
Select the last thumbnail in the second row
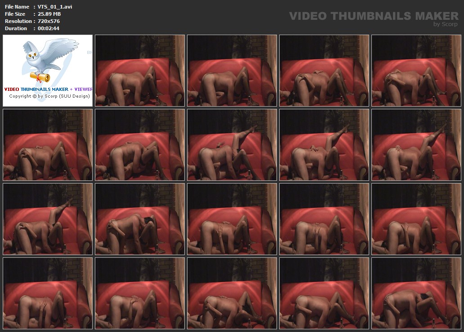tap(416, 145)
